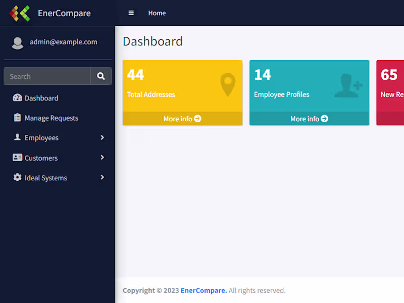Expand the Ideal Systems submenu chevron
Image resolution: width=404 pixels, height=303 pixels.
103,177
